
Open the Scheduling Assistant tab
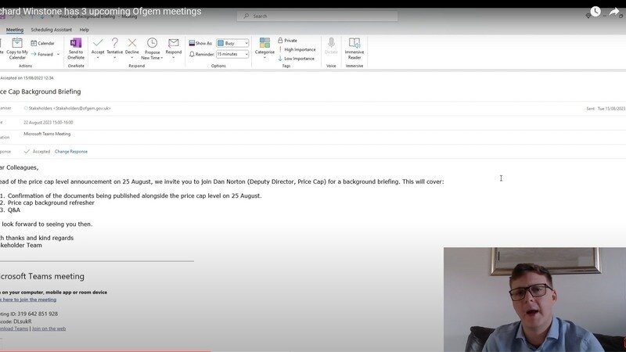[x=51, y=30]
